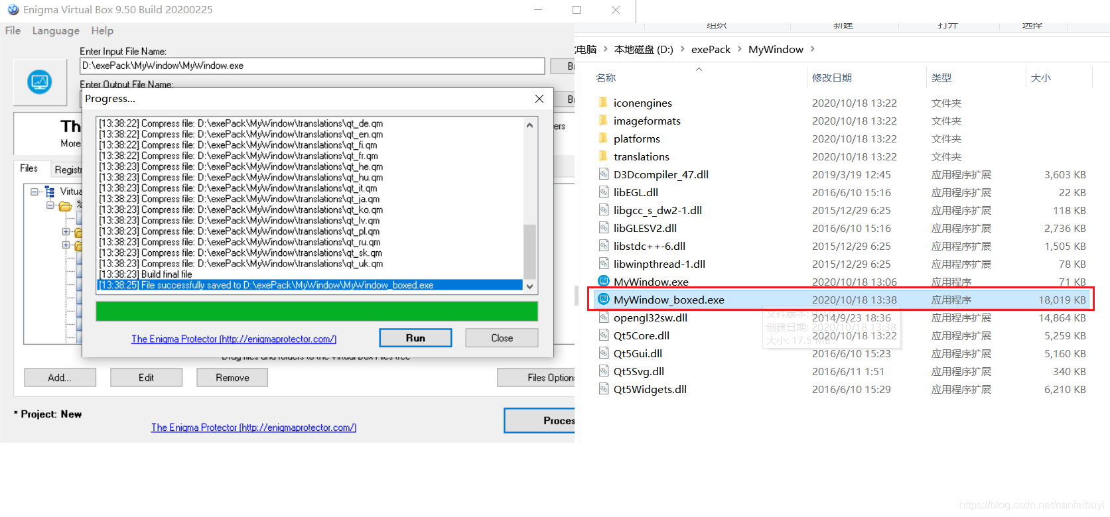The height and width of the screenshot is (517, 1110).
Task: Click the Edit button
Action: 146,378
